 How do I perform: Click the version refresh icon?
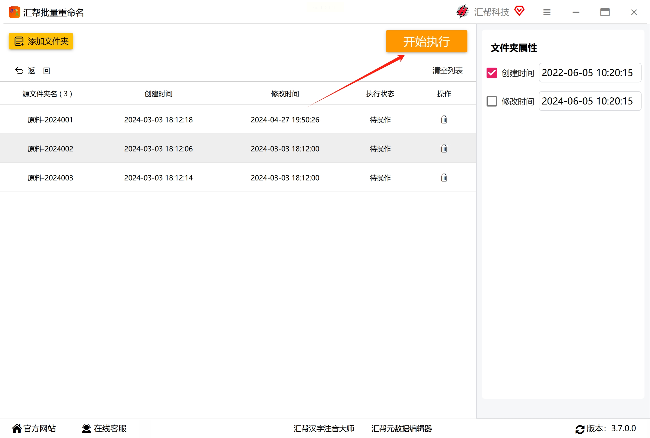coord(580,429)
